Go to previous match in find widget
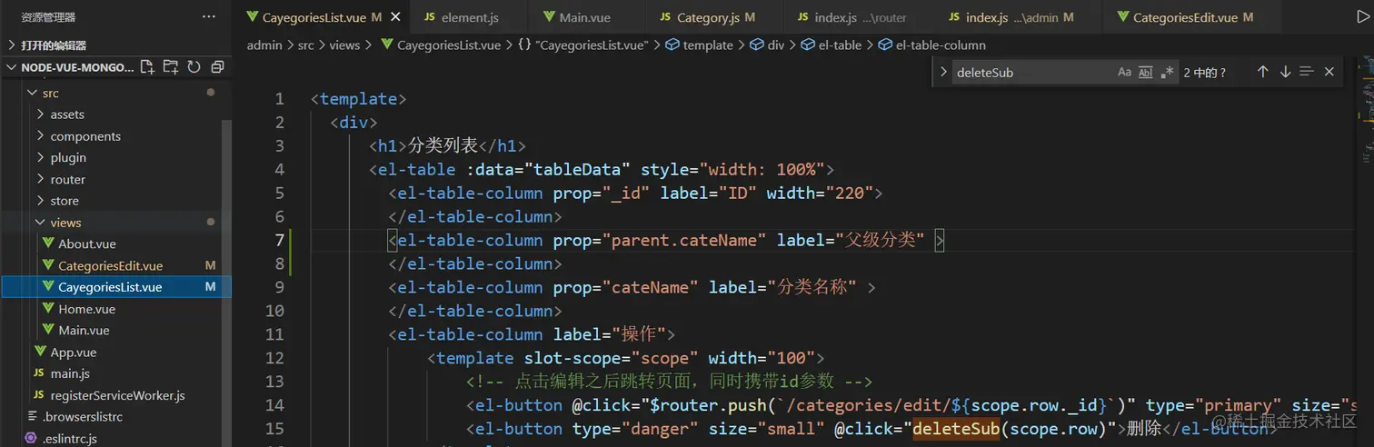1374x447 pixels. [x=1262, y=72]
